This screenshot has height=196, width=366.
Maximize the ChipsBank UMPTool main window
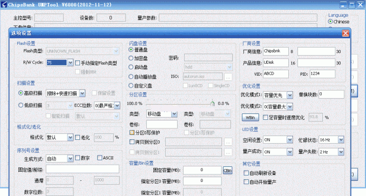352,5
